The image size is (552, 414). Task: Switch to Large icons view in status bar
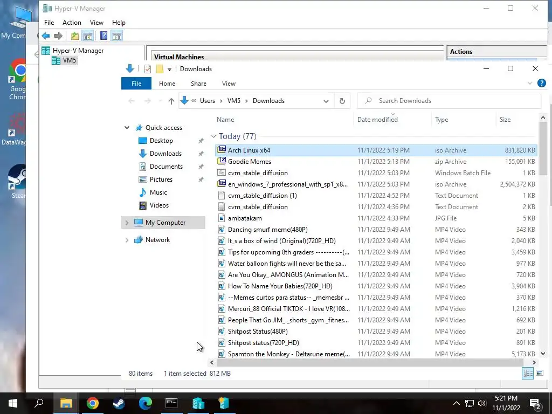click(539, 373)
